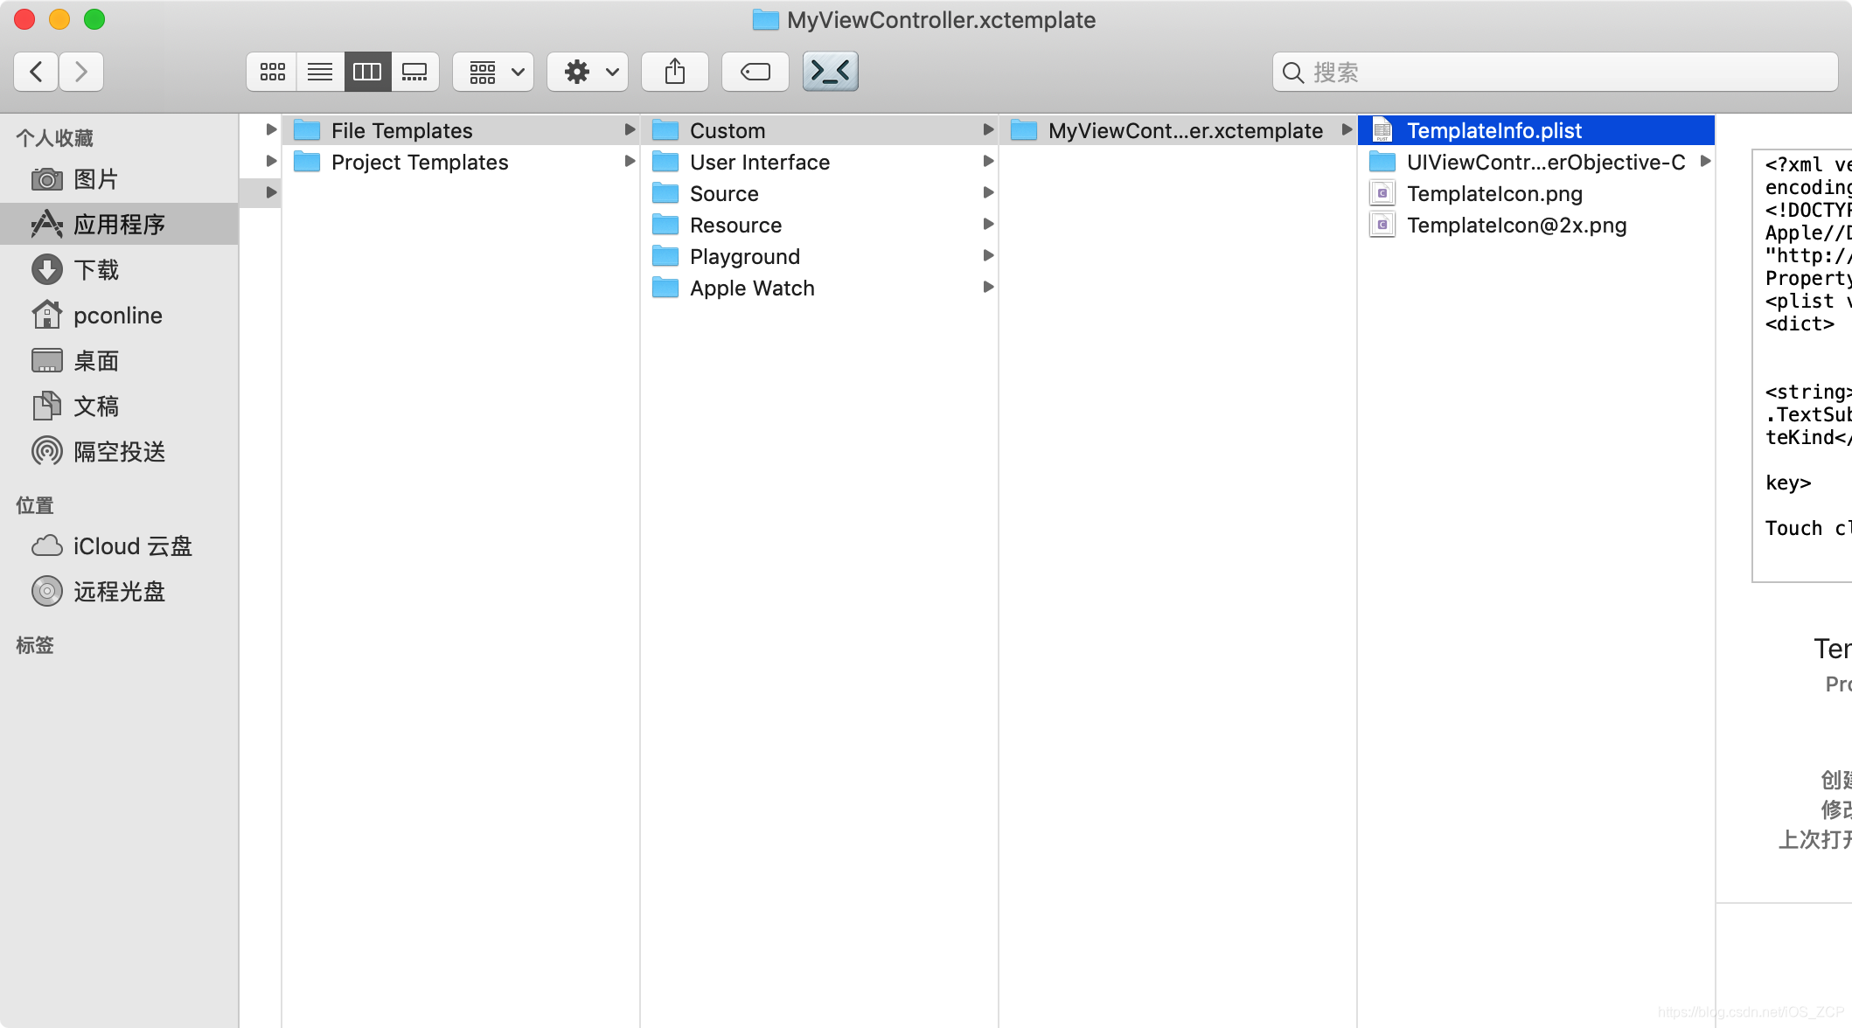Select the AirDrop sidebar item

[x=119, y=452]
